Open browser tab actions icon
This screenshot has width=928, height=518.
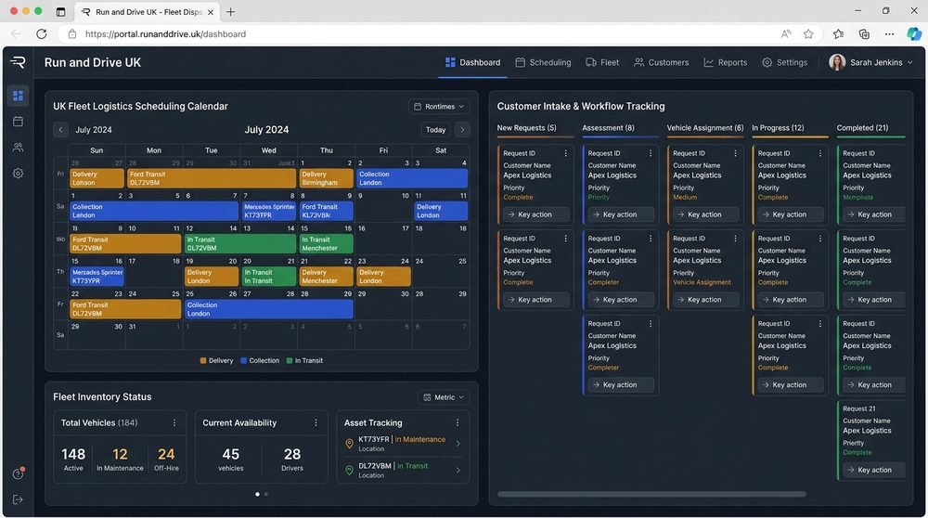(60, 12)
